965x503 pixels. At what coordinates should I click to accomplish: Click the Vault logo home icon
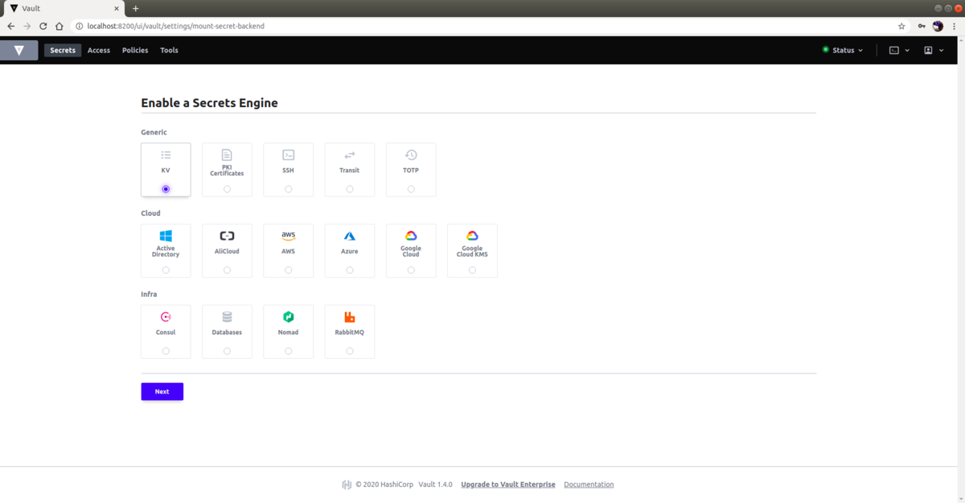click(19, 50)
